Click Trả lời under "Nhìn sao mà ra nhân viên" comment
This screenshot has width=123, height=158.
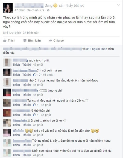click(x=27, y=155)
